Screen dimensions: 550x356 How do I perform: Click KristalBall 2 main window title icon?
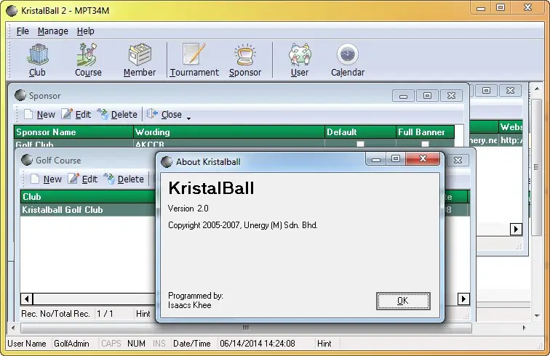point(12,10)
